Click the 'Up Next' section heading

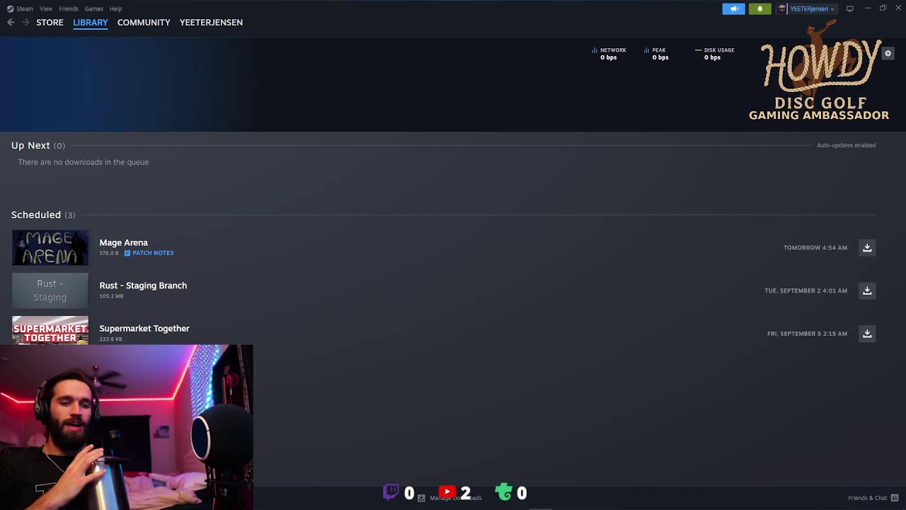pyautogui.click(x=30, y=145)
